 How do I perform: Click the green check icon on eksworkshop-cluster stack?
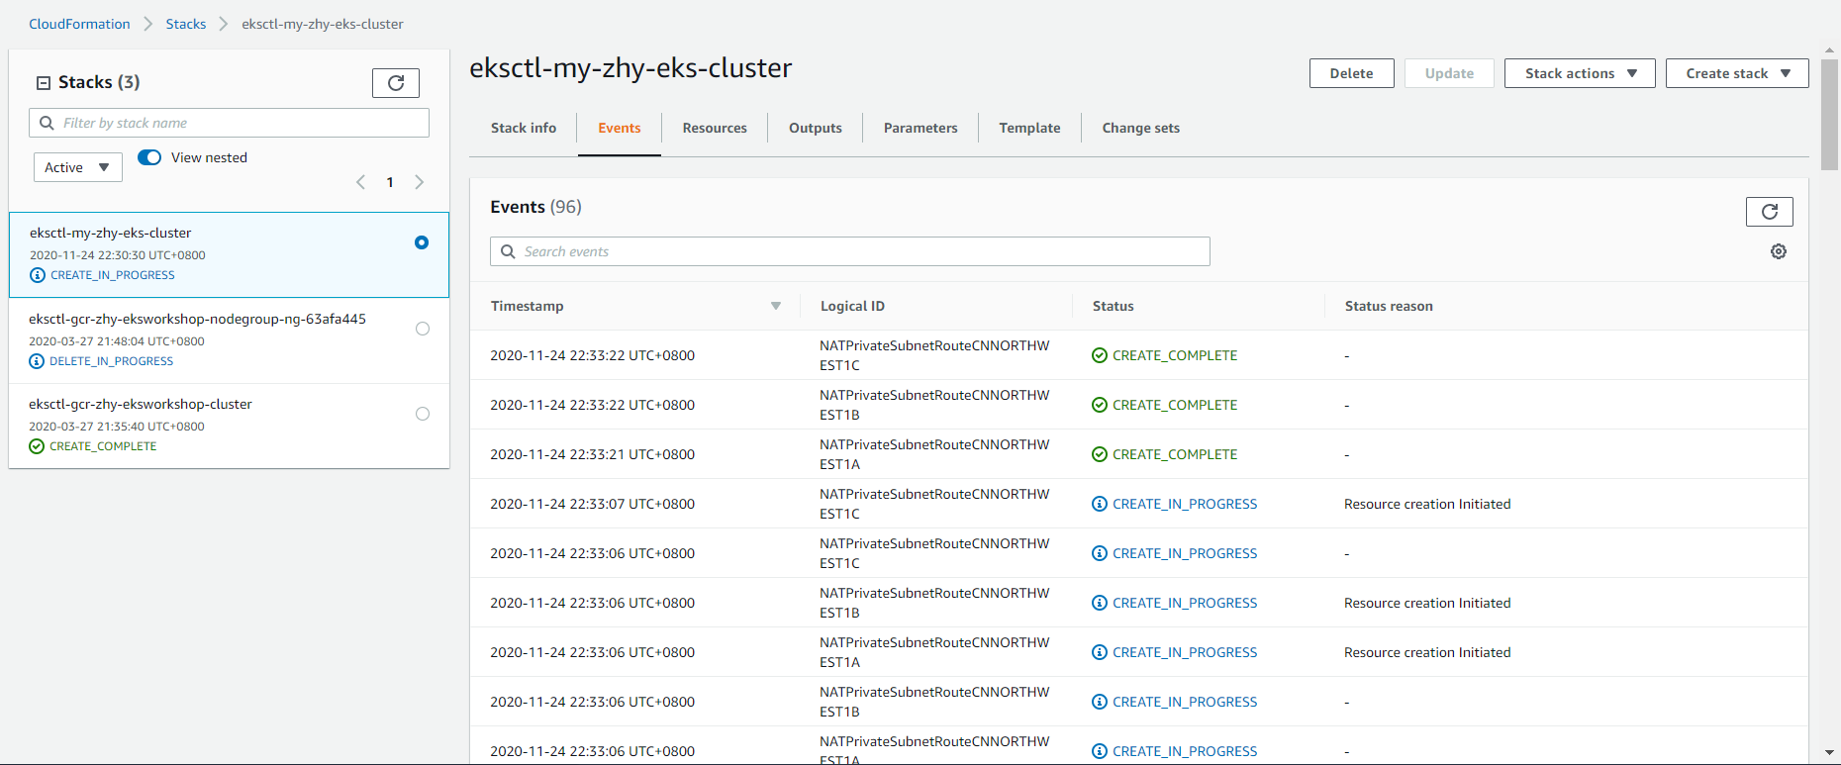coord(37,446)
